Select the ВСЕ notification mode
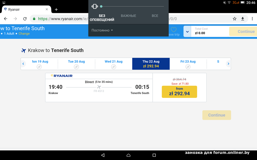Viewport: 257px width, 160px height. click(x=155, y=16)
